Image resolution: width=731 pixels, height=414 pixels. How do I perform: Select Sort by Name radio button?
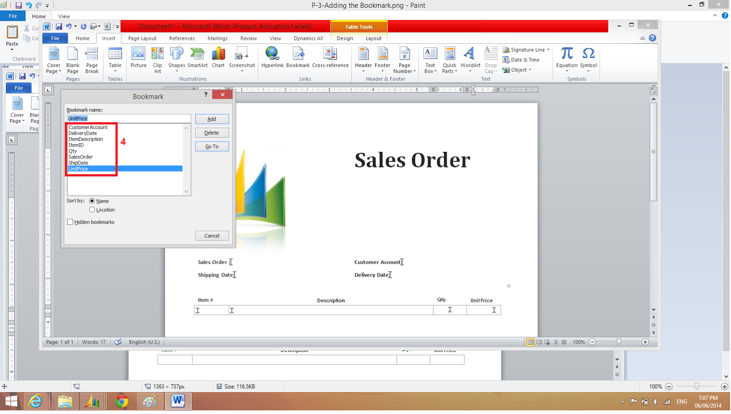(92, 201)
